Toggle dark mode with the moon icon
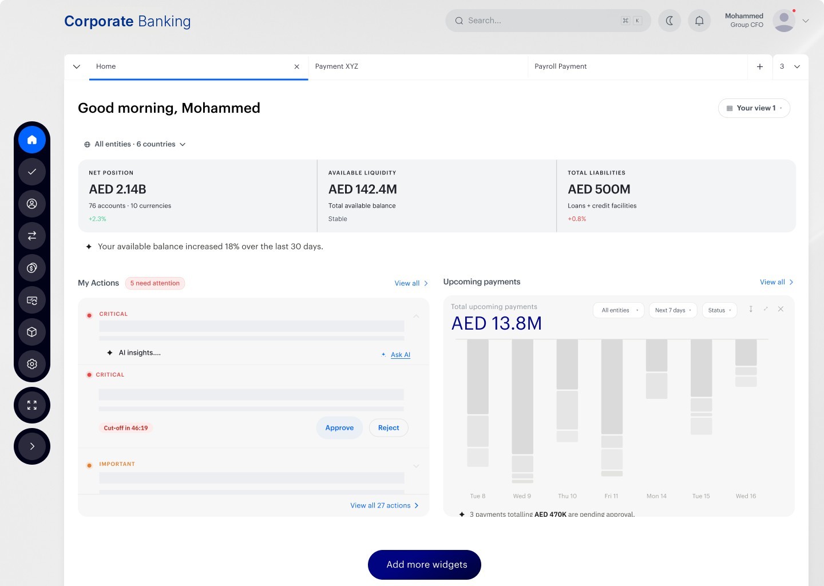824x586 pixels. [x=669, y=21]
